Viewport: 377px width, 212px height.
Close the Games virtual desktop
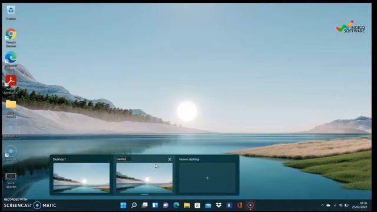point(170,159)
